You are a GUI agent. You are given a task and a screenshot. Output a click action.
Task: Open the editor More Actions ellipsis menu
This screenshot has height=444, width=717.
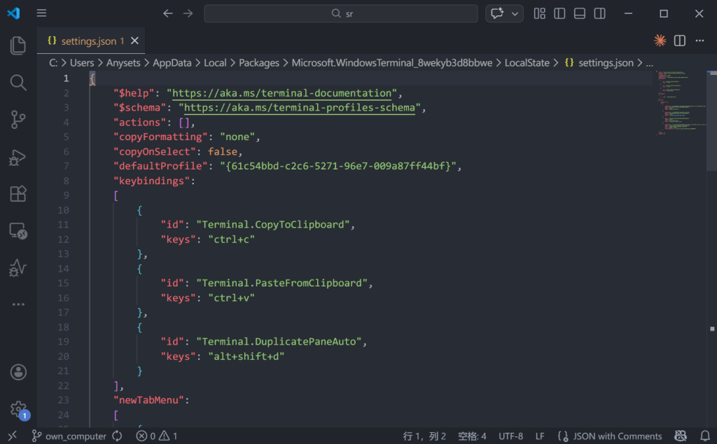pos(698,41)
